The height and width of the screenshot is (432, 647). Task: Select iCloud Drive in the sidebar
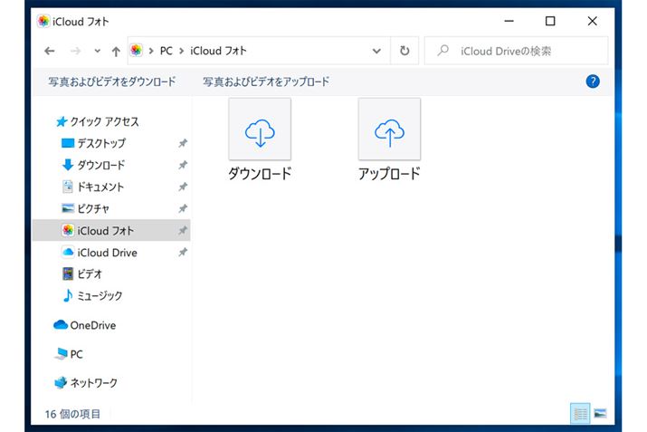point(107,253)
